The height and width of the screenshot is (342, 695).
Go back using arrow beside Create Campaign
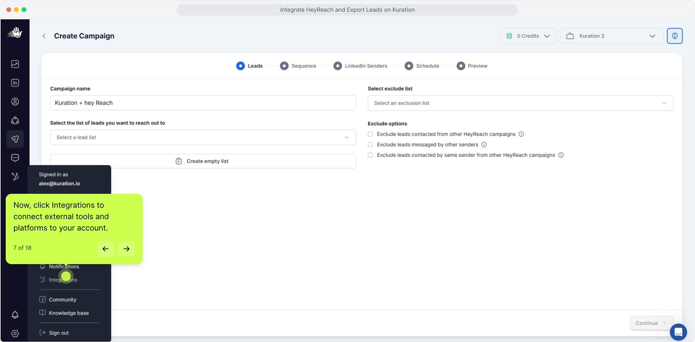coord(44,36)
